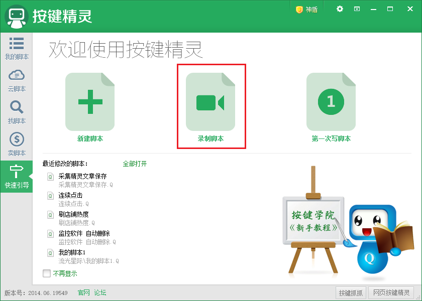Click the path text 流光星际\我的脚本1.Q
The image size is (422, 301).
[x=88, y=261]
